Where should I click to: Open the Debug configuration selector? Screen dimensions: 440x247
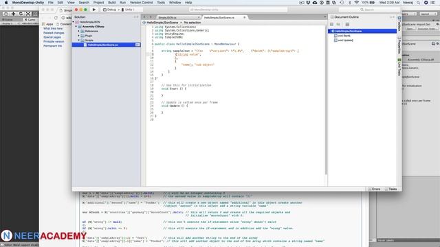(x=109, y=10)
